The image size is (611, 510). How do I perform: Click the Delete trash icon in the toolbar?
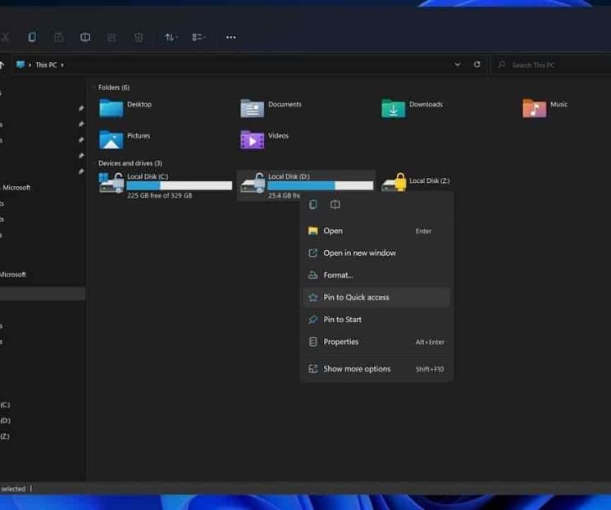139,37
